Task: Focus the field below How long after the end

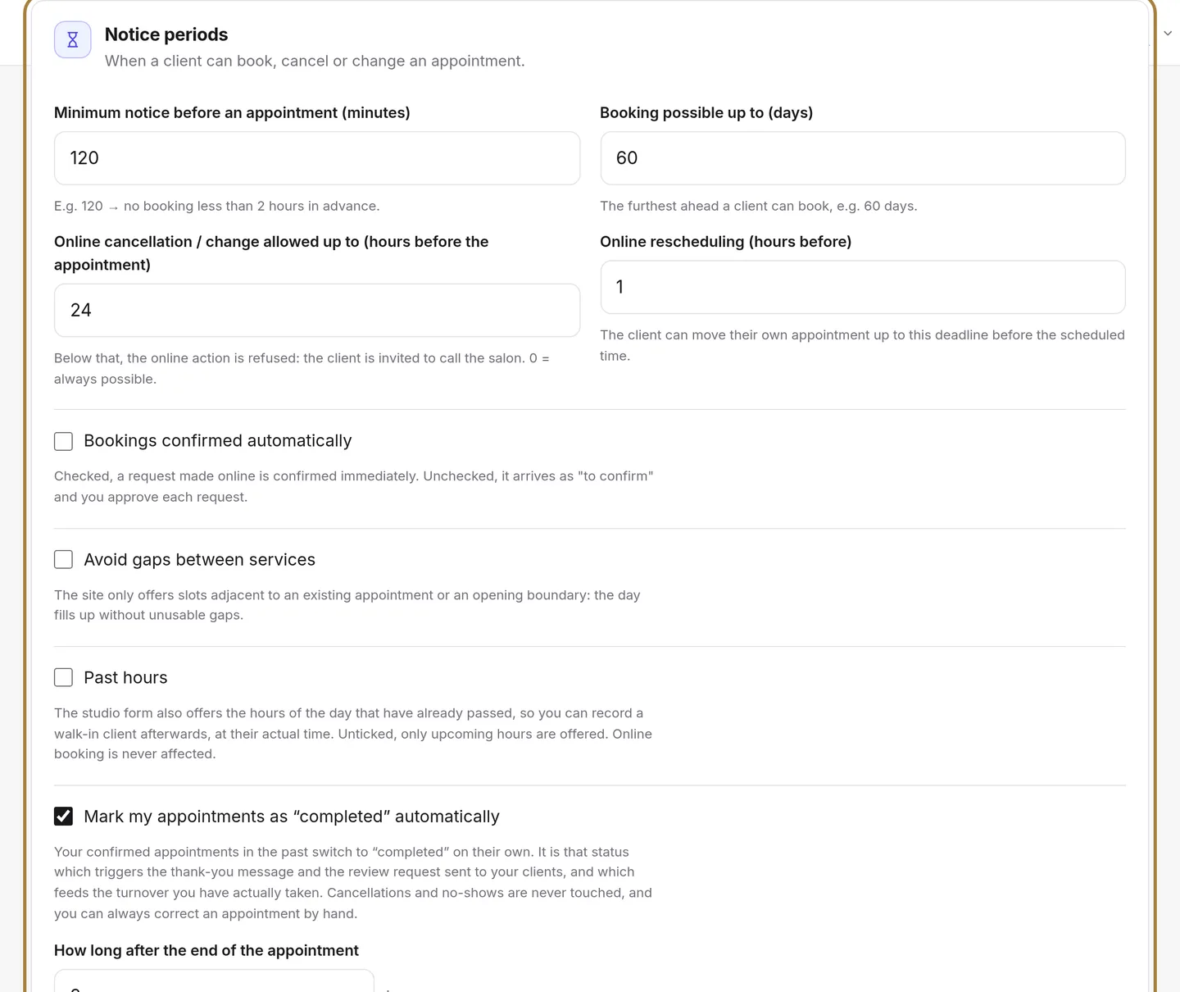Action: 214,981
